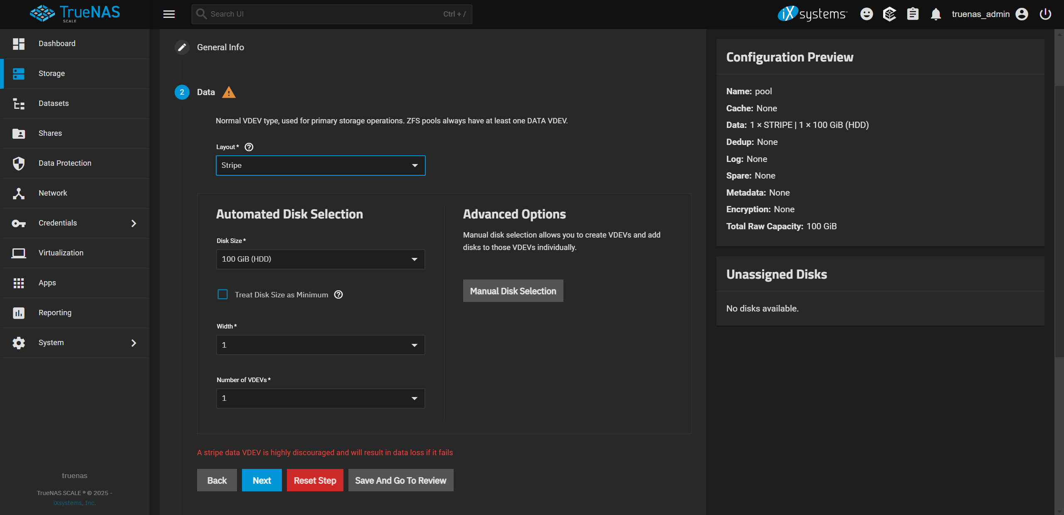
Task: Open the hamburger navigation menu
Action: 169,14
